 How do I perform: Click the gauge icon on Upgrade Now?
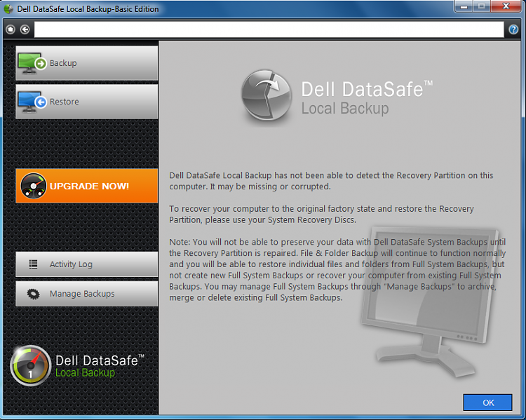pos(33,186)
